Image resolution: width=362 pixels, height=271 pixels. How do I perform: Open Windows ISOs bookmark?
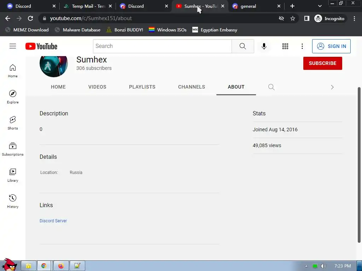pyautogui.click(x=168, y=30)
